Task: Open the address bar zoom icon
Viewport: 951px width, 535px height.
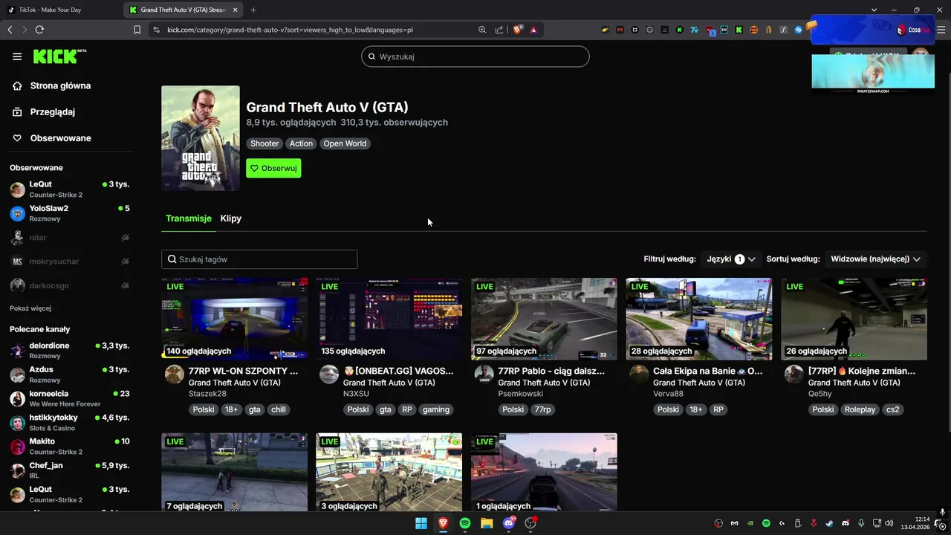Action: [x=482, y=30]
